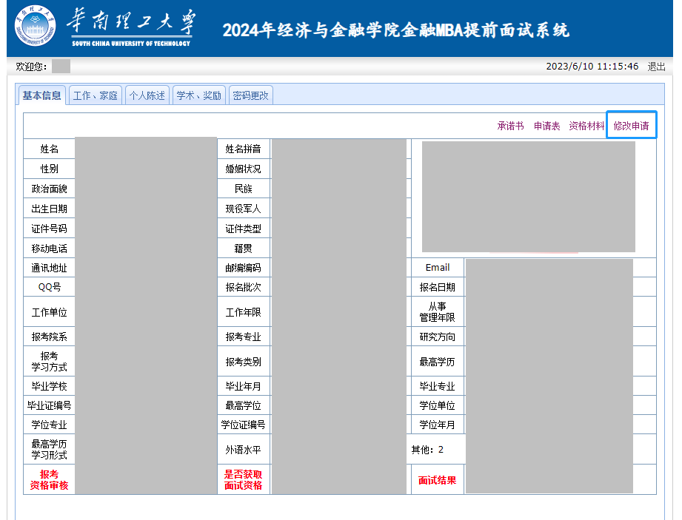
Task: Switch to the 工作、家庭 tab
Action: (x=96, y=95)
